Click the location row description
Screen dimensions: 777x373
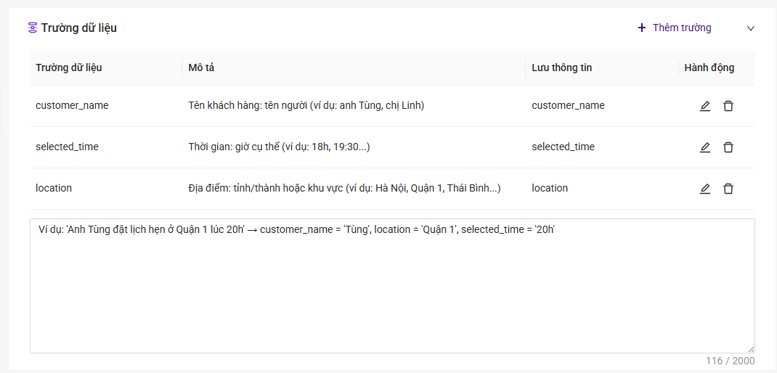(344, 188)
